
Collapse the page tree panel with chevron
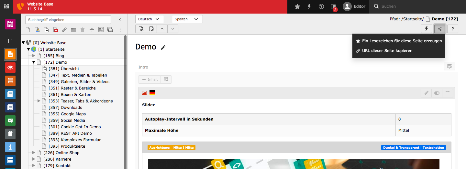tap(120, 20)
